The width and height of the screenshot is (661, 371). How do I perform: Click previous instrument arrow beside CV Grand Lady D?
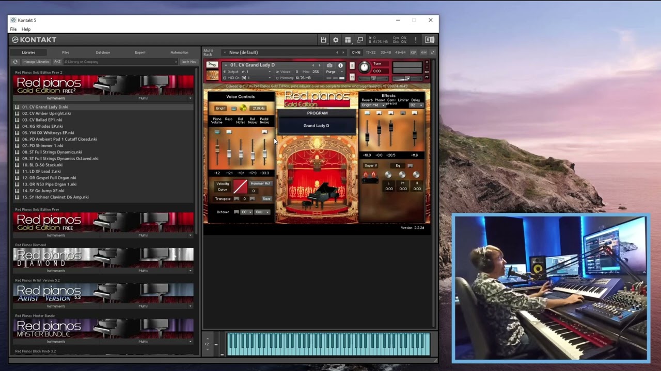tap(313, 65)
